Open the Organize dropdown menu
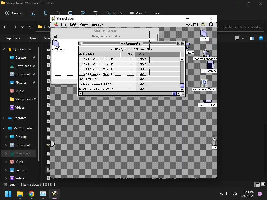267x200 pixels. (13, 38)
